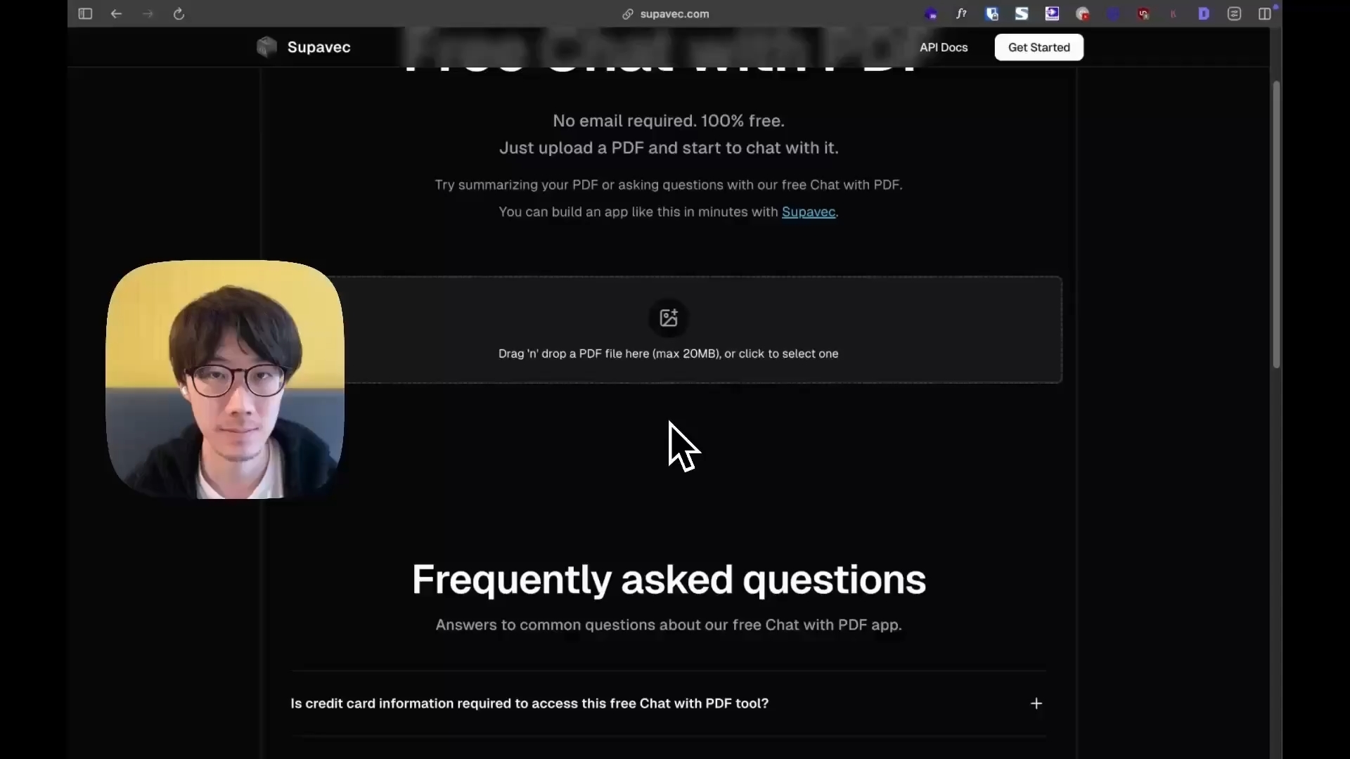Click the browser back arrow
Image resolution: width=1350 pixels, height=759 pixels.
click(117, 14)
